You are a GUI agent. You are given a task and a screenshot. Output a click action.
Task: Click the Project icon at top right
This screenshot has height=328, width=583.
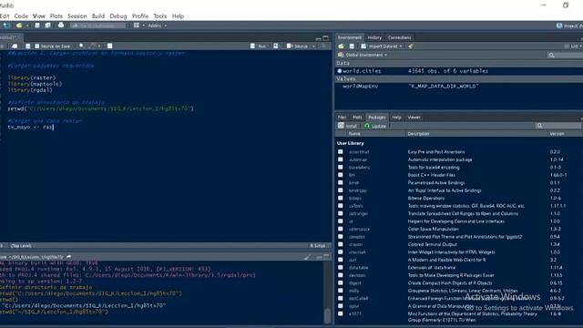pyautogui.click(x=559, y=26)
